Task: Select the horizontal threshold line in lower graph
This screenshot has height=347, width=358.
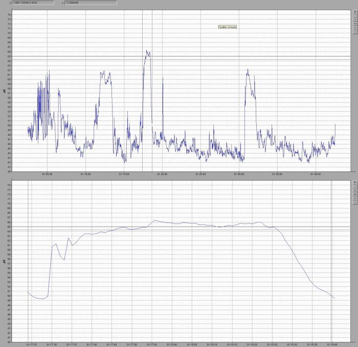Action: [205, 227]
